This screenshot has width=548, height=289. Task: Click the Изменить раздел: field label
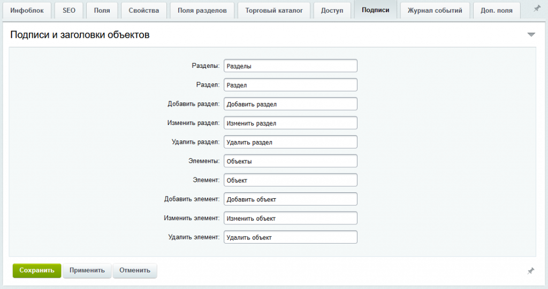click(194, 122)
